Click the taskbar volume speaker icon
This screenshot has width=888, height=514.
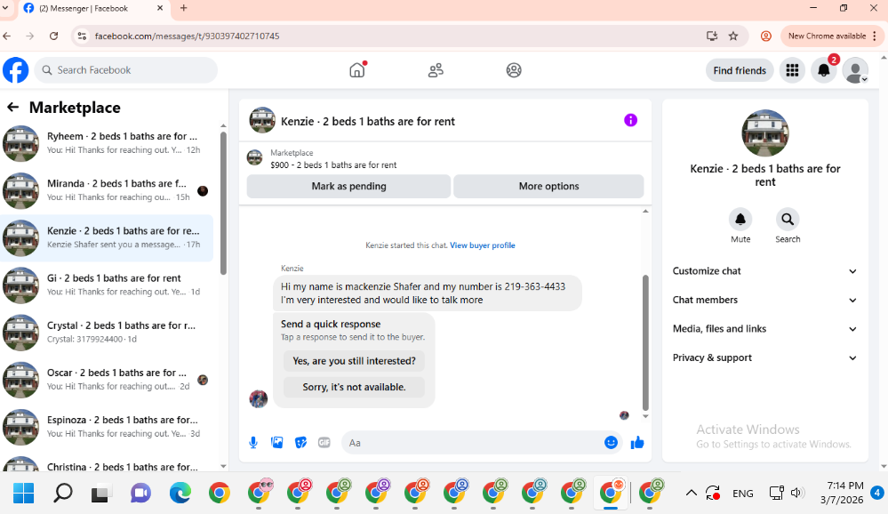tap(797, 493)
